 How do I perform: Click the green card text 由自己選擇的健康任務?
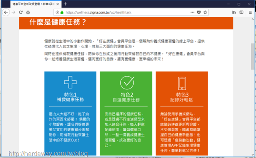(125, 130)
